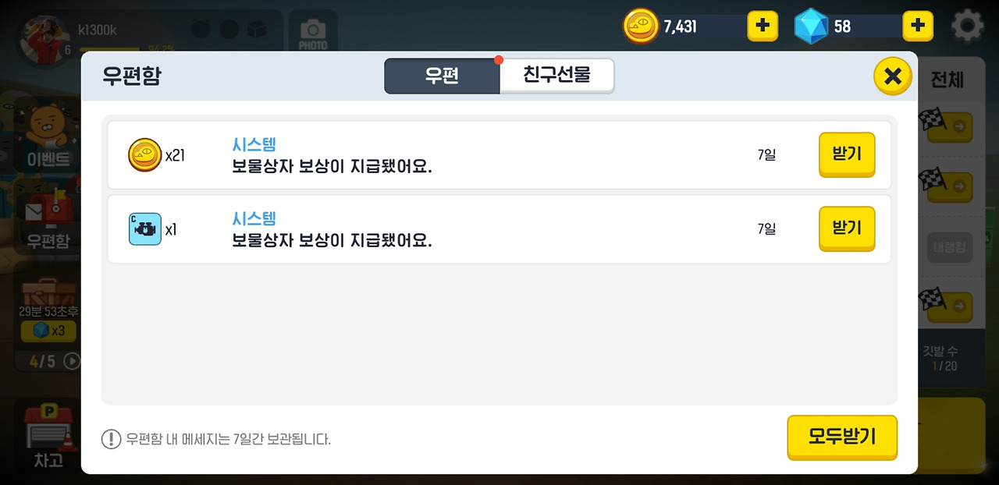This screenshot has width=999, height=485.
Task: Tap the x21 coin reward icon
Action: point(144,154)
